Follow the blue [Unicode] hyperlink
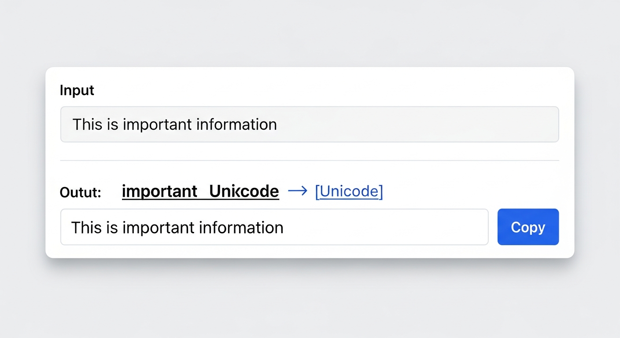This screenshot has height=338, width=620. tap(349, 191)
